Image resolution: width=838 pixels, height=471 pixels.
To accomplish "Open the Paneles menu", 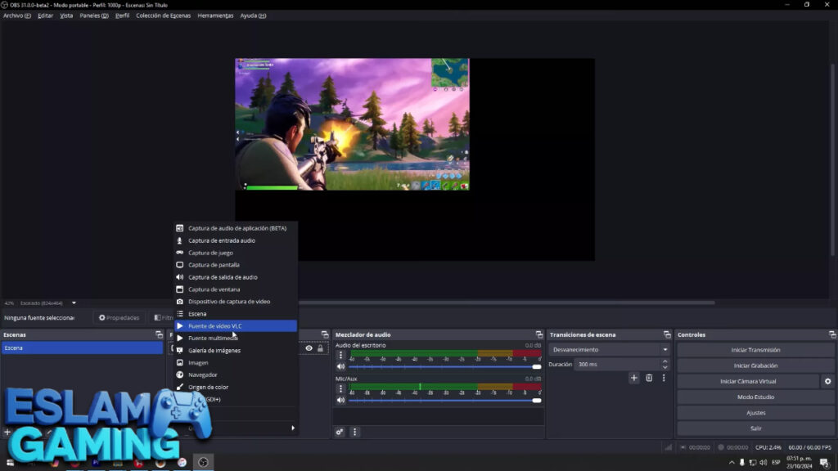I will point(94,16).
